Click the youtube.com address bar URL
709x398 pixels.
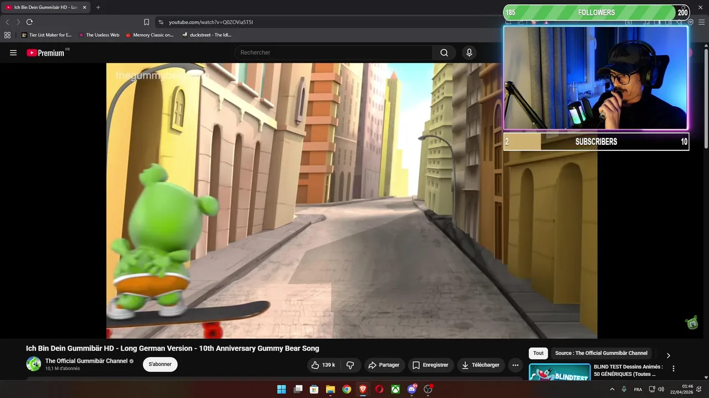point(211,22)
